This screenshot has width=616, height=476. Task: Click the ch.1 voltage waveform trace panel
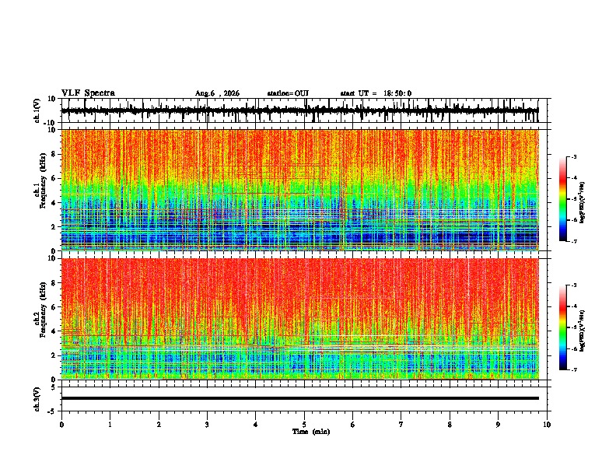click(x=303, y=110)
